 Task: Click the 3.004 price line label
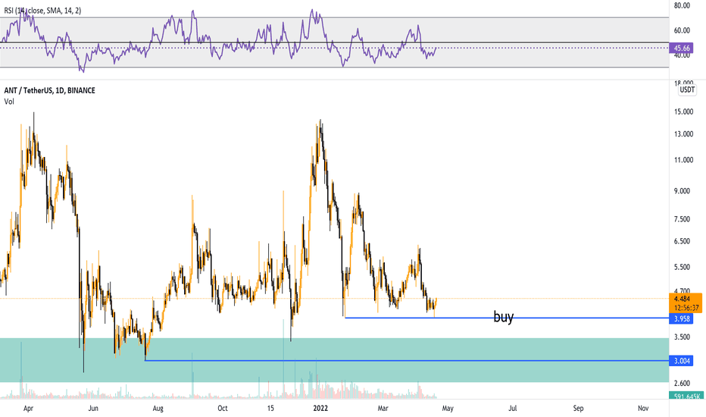click(681, 361)
